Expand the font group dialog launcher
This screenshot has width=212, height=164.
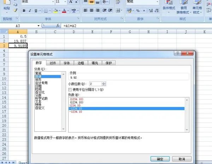tap(78, 18)
